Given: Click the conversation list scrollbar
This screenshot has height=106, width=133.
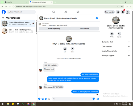Looking at the screenshot, I should 36,27.
